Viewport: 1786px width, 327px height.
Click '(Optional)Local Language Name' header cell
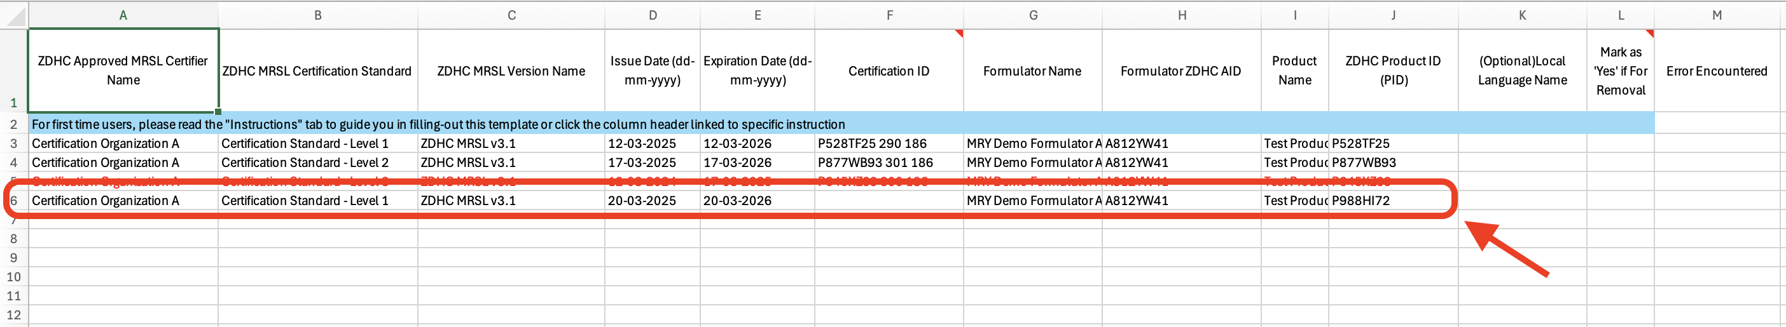coord(1522,70)
